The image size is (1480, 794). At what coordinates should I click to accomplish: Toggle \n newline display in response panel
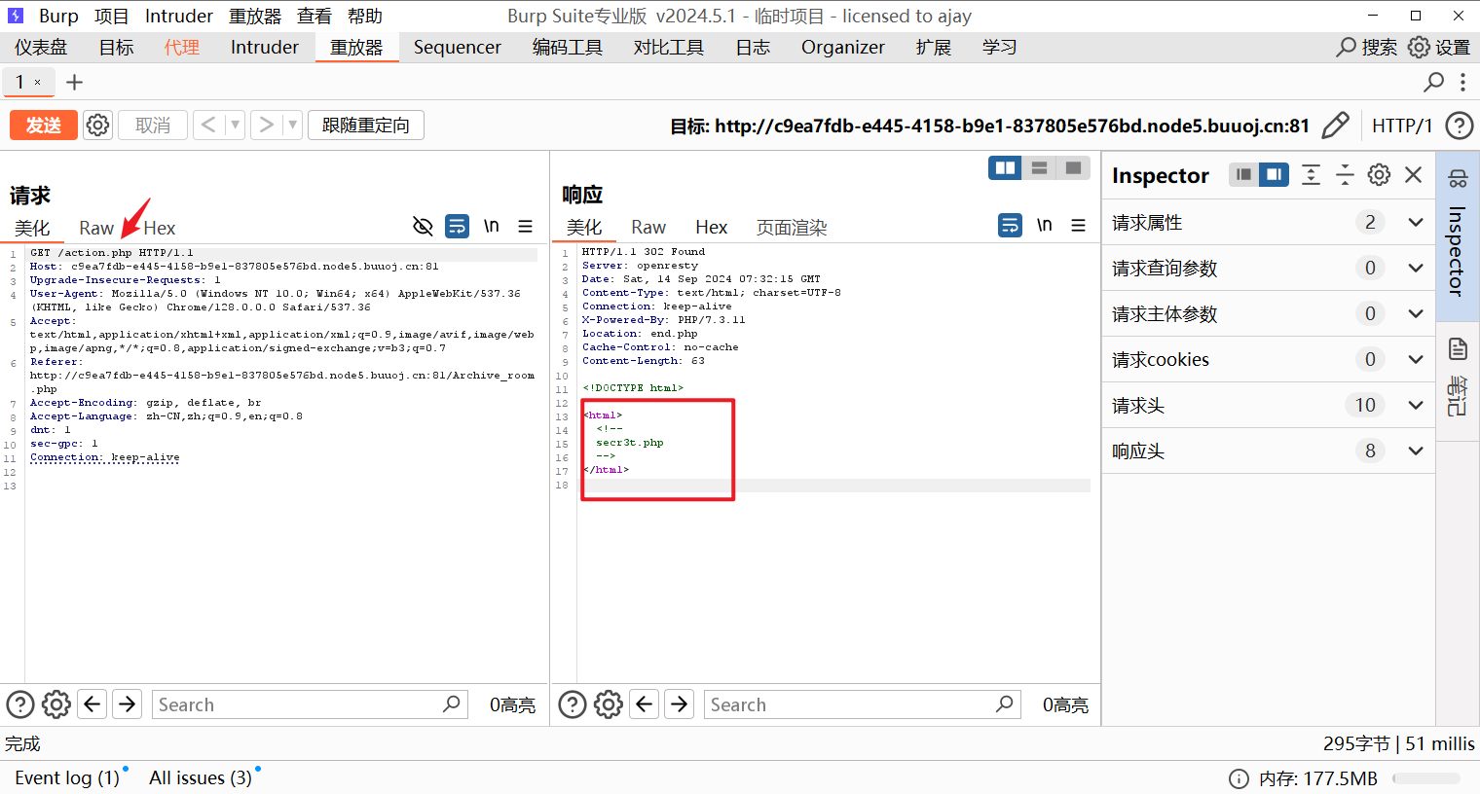(x=1044, y=226)
